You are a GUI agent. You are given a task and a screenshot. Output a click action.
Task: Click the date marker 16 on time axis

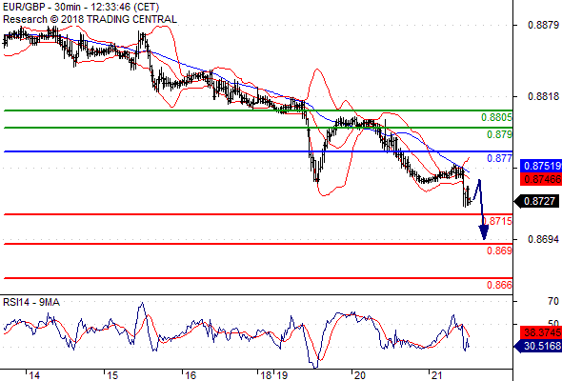(x=191, y=375)
